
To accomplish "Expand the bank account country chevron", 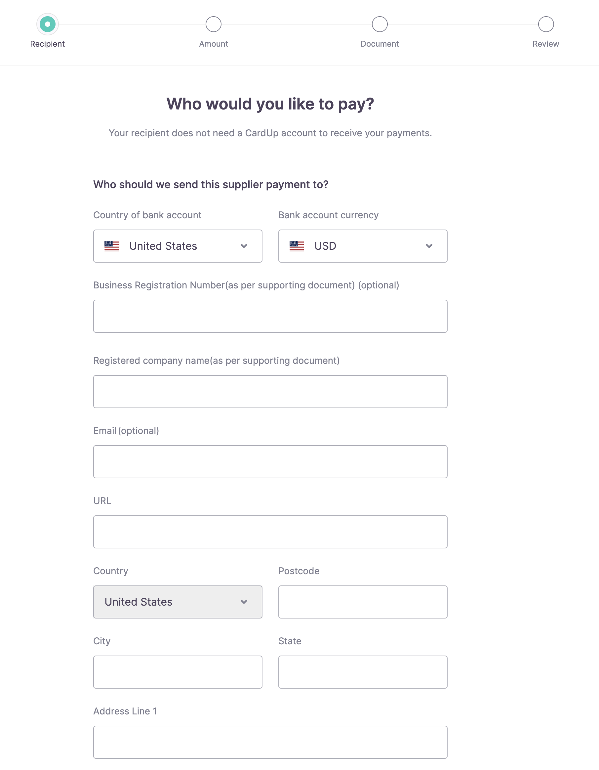I will tap(244, 246).
